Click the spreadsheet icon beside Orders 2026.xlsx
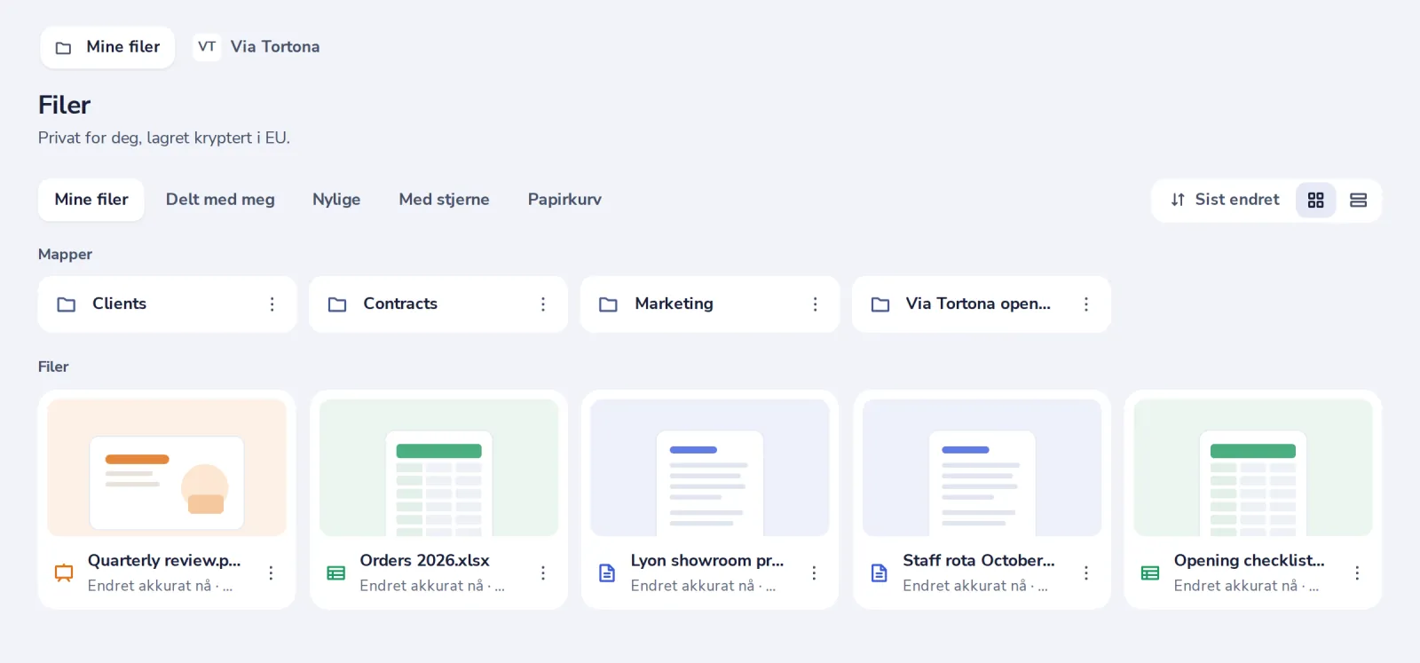This screenshot has width=1420, height=663. [335, 573]
